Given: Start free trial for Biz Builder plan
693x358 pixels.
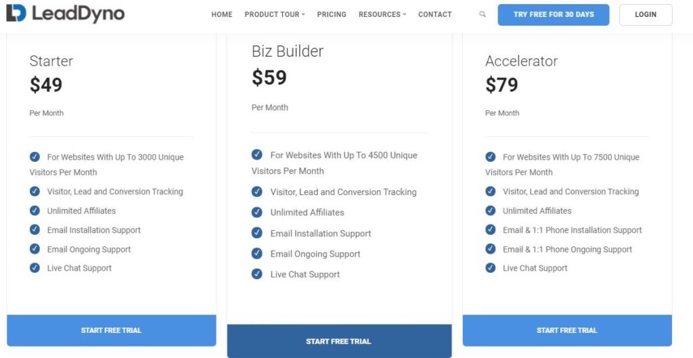Looking at the screenshot, I should tap(339, 341).
